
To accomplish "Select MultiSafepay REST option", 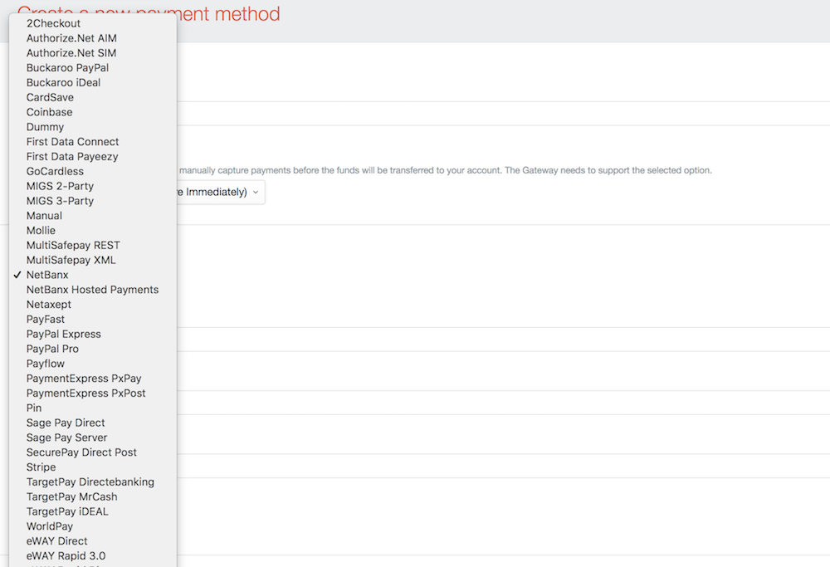I will (x=93, y=246).
